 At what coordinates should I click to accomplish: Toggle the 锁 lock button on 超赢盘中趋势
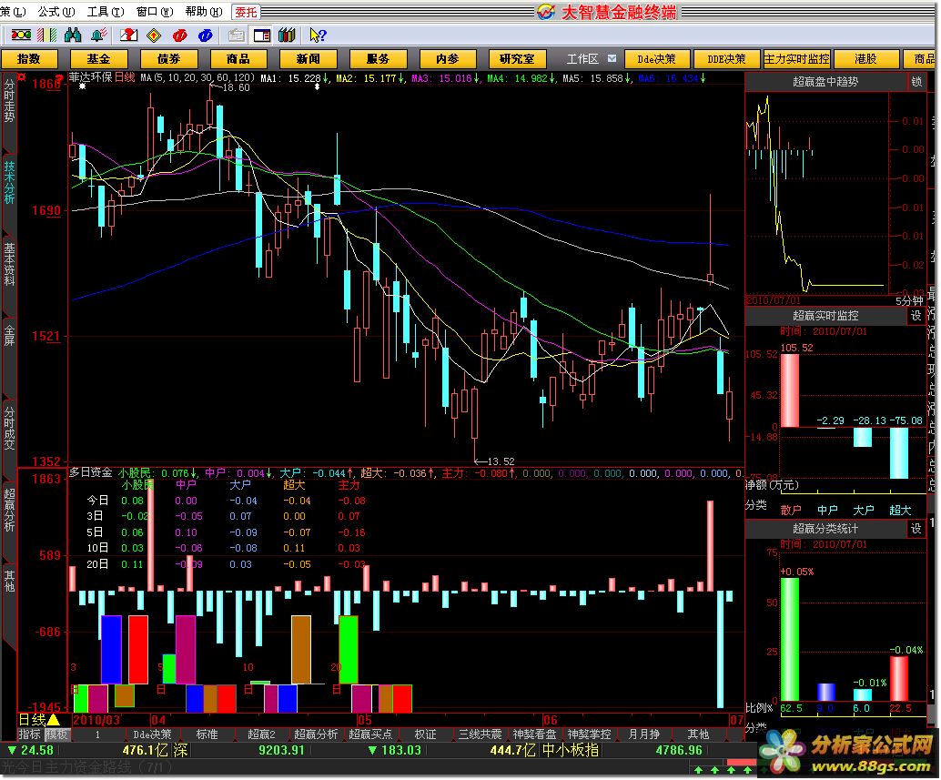pos(916,82)
